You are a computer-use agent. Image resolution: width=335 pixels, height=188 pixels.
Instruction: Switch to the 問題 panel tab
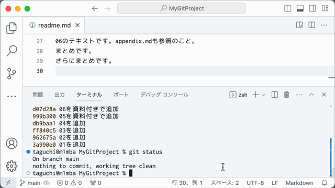click(38, 95)
